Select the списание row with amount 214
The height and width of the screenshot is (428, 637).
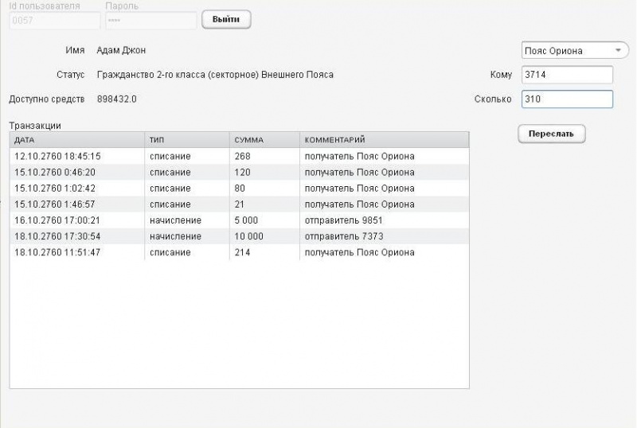(x=240, y=252)
